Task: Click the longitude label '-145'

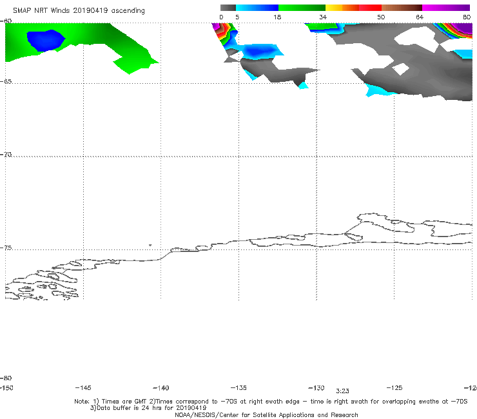Action: click(x=83, y=388)
